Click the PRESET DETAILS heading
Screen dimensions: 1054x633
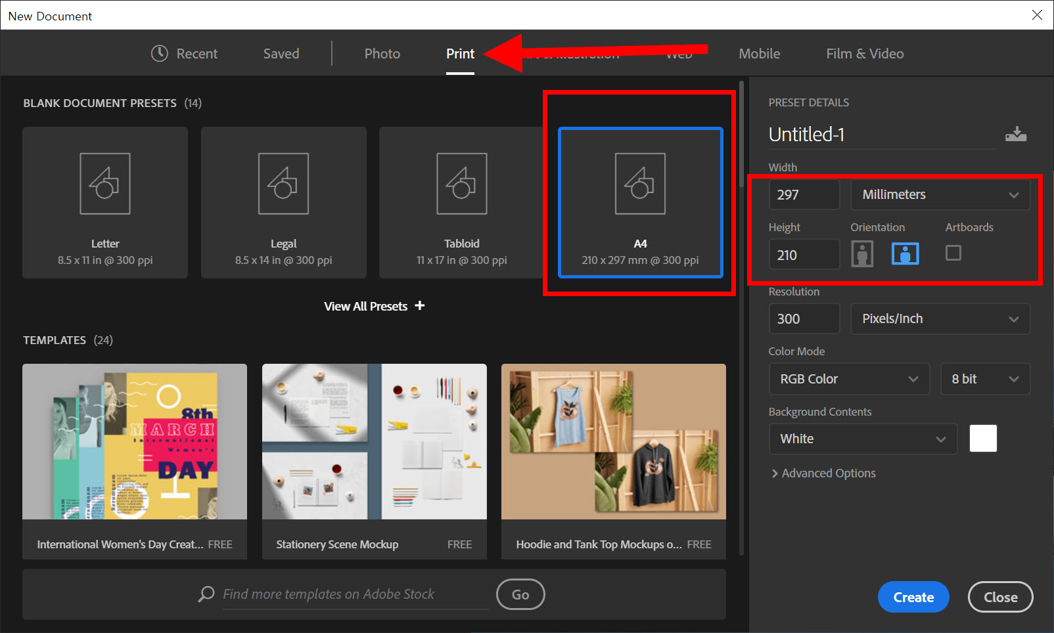[809, 102]
